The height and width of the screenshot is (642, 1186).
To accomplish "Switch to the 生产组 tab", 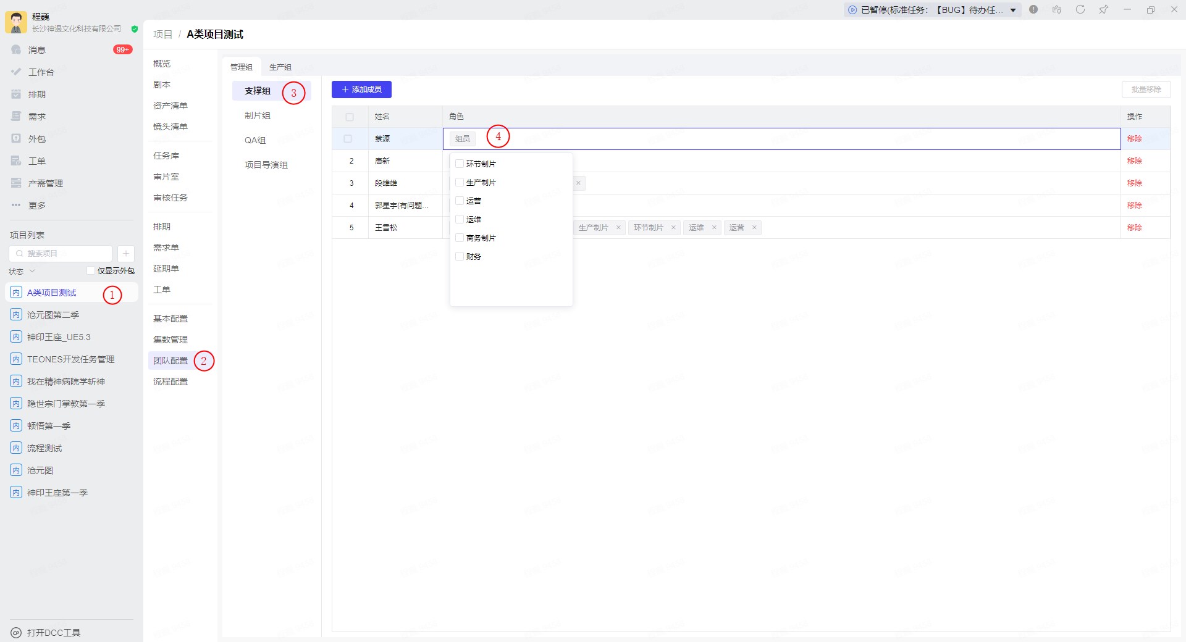I will (280, 67).
